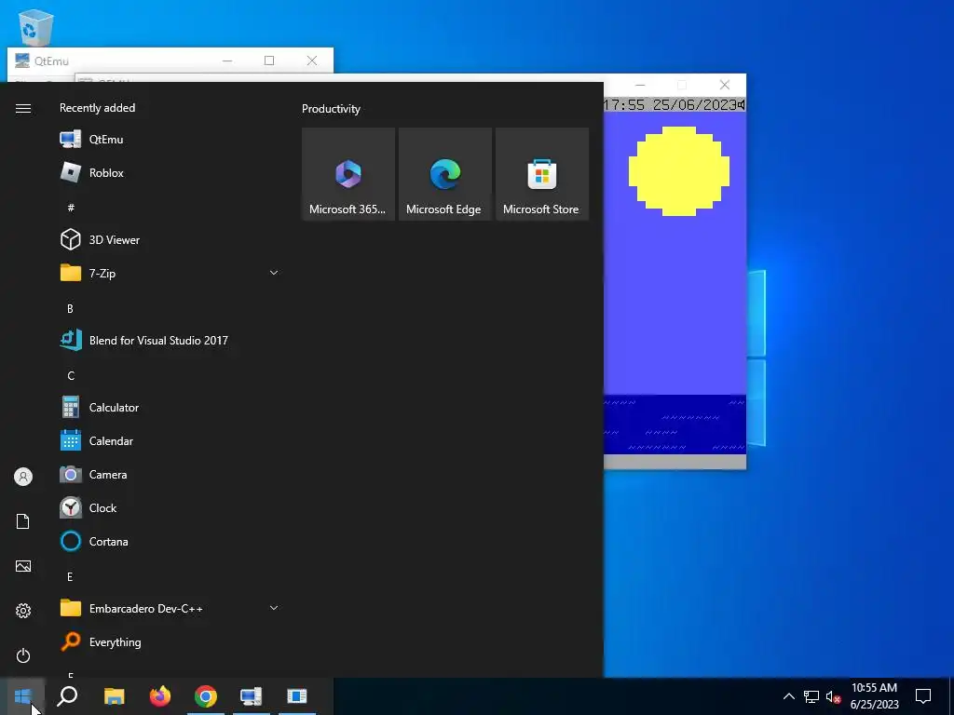Minimize the QEMU emulator window

point(640,85)
